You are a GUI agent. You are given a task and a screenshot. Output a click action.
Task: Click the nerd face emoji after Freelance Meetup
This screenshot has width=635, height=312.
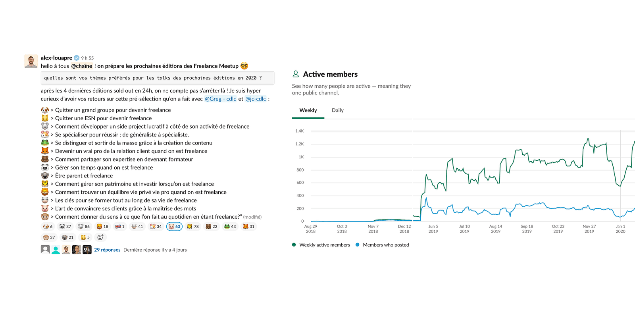coord(244,66)
